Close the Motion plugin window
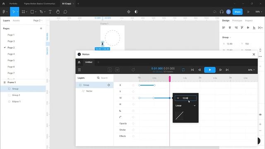 pyautogui.click(x=254, y=54)
